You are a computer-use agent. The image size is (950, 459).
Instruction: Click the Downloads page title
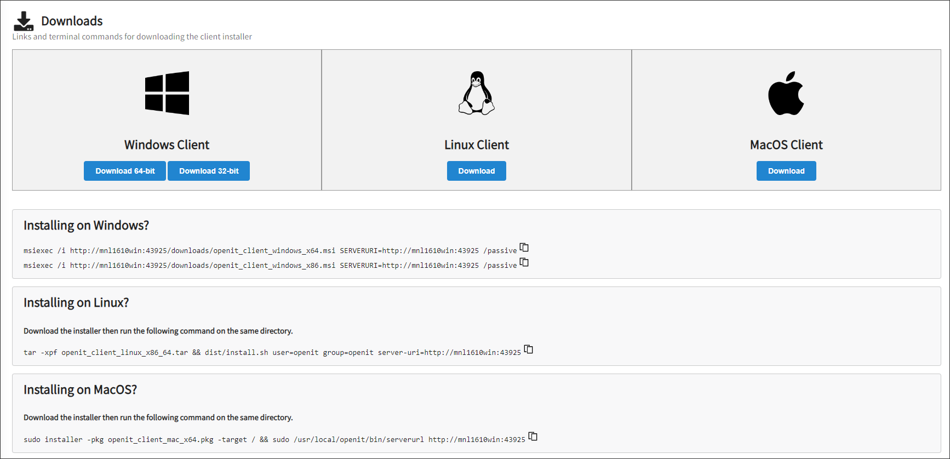(72, 21)
